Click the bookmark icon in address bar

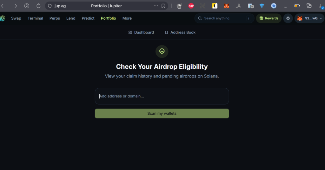click(163, 6)
